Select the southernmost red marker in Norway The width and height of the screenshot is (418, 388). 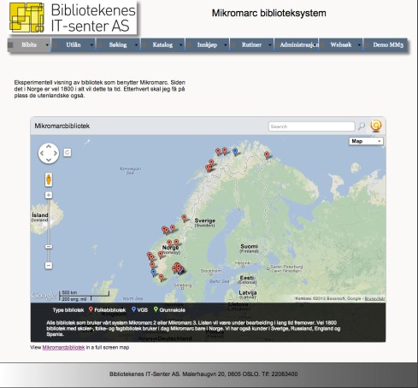[x=162, y=278]
